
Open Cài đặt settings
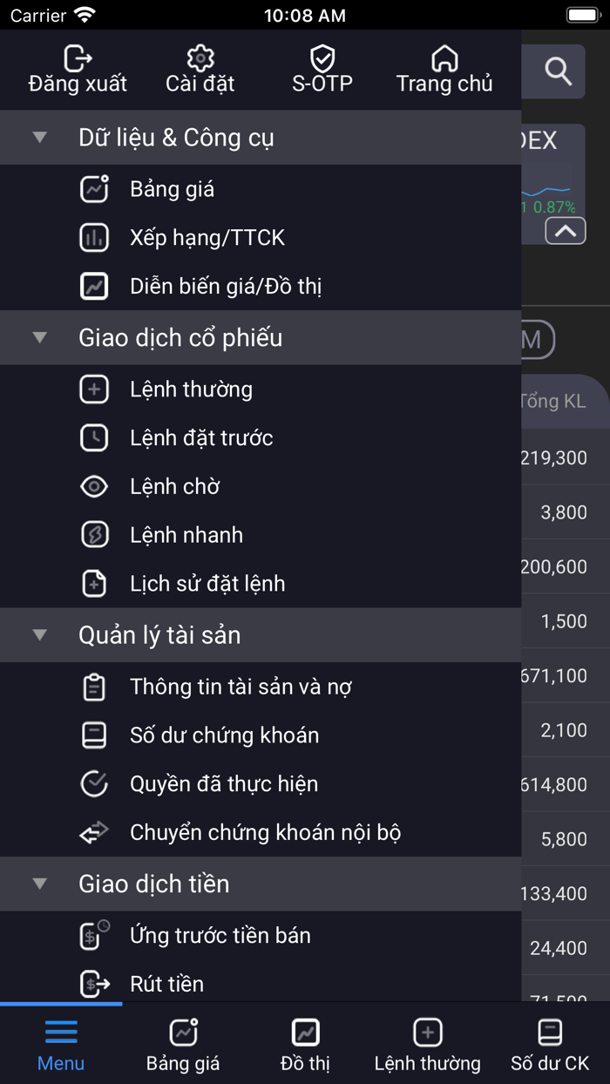199,70
